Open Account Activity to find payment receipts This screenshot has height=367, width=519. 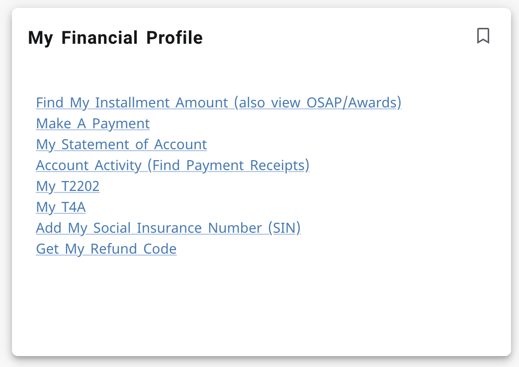[x=173, y=165]
